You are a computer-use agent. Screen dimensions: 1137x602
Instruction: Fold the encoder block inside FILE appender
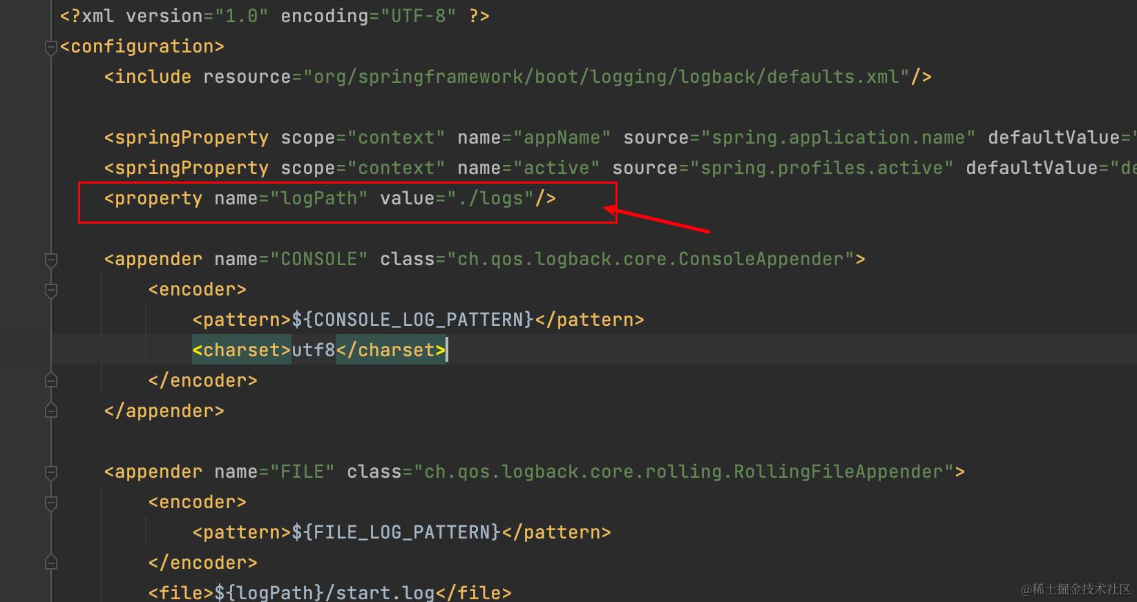pyautogui.click(x=50, y=503)
